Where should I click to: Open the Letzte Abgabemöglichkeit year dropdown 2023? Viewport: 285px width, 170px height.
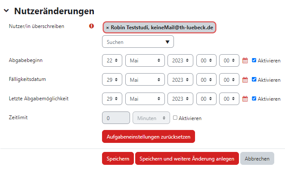pyautogui.click(x=180, y=99)
